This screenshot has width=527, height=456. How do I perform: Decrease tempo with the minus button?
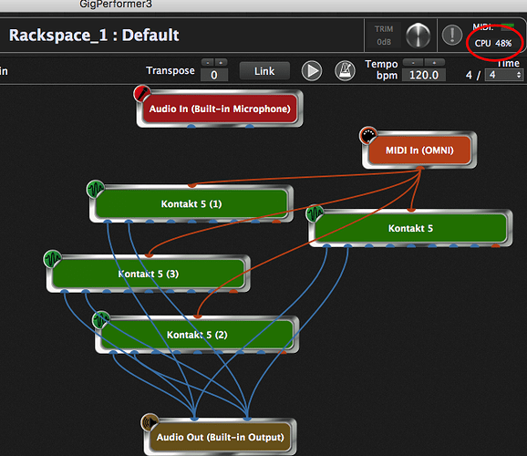tap(413, 62)
